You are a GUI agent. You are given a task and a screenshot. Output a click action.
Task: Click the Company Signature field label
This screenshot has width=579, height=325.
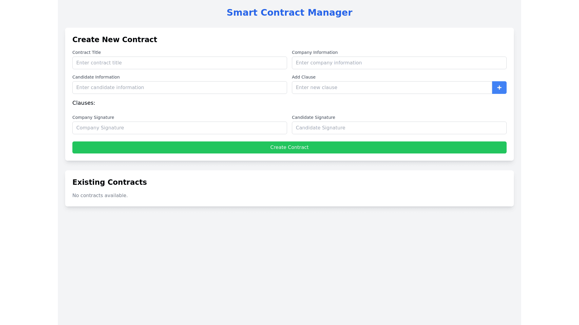[x=93, y=117]
